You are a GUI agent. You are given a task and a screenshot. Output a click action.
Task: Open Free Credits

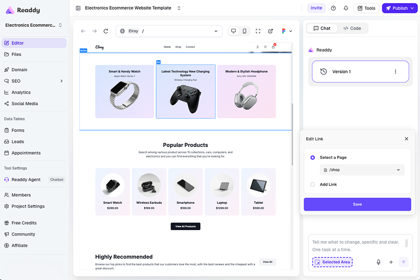coord(34,223)
